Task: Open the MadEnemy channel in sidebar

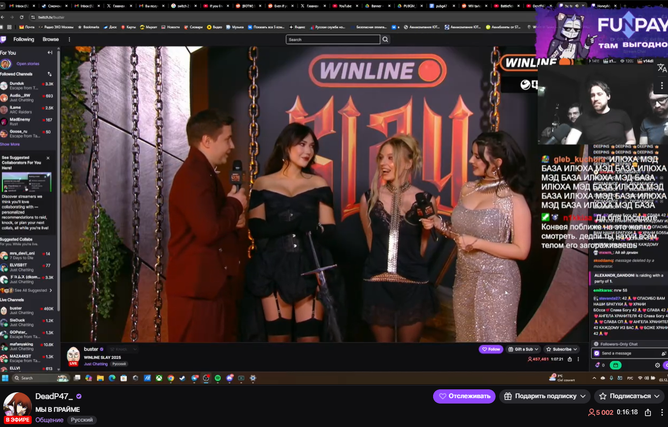Action: (27, 122)
